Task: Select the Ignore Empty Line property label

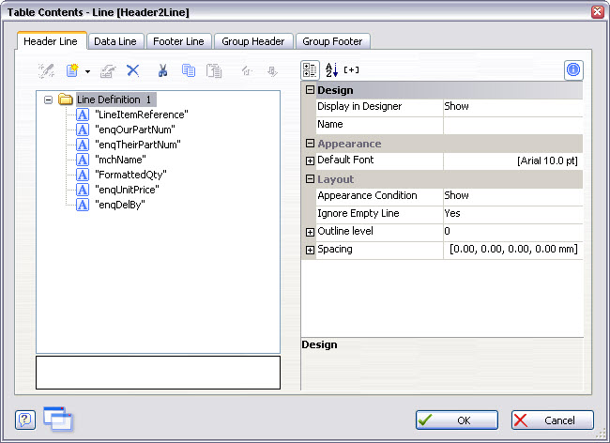Action: [x=358, y=214]
